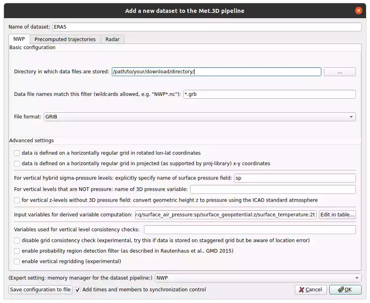Click Save configuration to file button
370x303 pixels.
(x=40, y=290)
